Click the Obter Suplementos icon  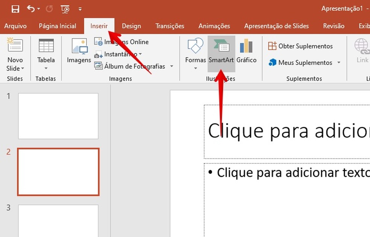[x=272, y=46]
